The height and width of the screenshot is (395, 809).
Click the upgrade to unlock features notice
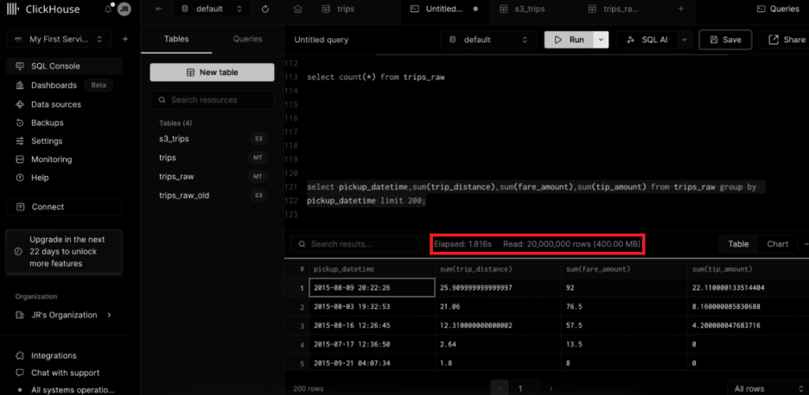(64, 251)
